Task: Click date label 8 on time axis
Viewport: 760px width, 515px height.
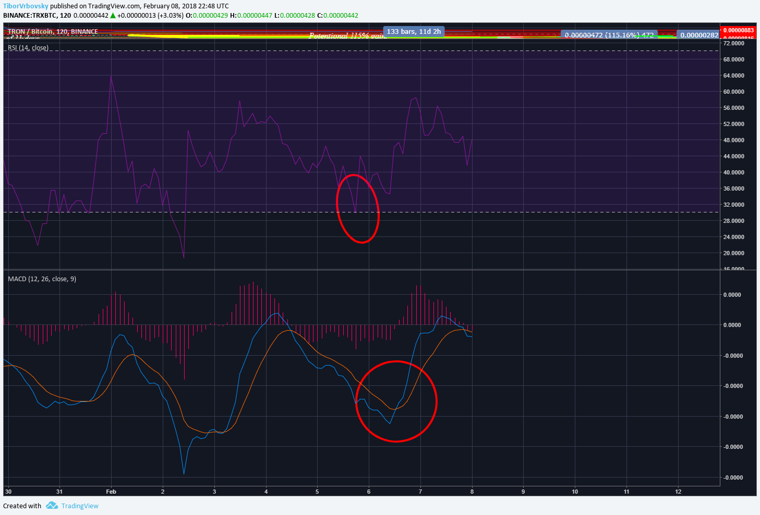Action: 472,492
